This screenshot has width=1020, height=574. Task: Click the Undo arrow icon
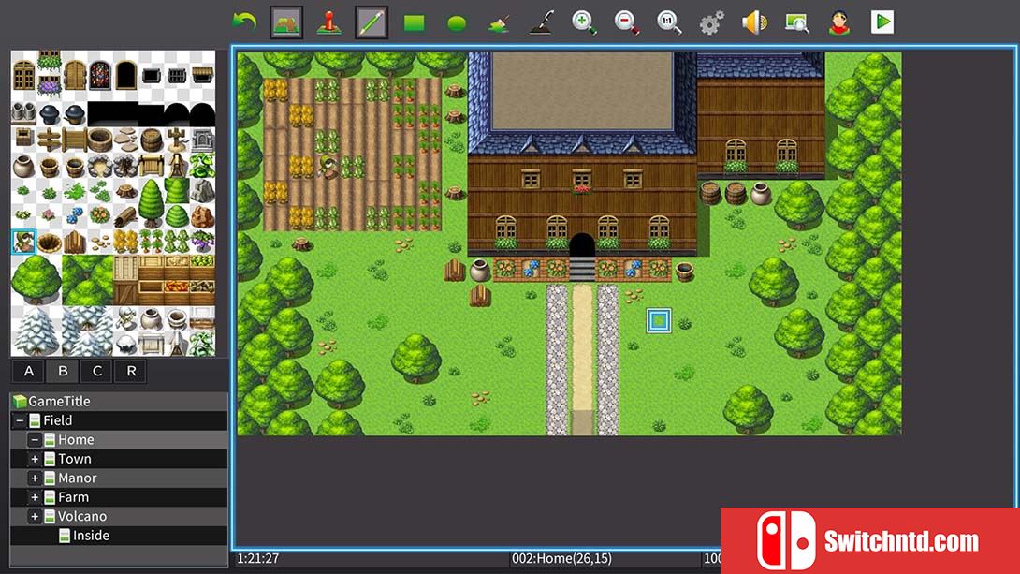244,22
